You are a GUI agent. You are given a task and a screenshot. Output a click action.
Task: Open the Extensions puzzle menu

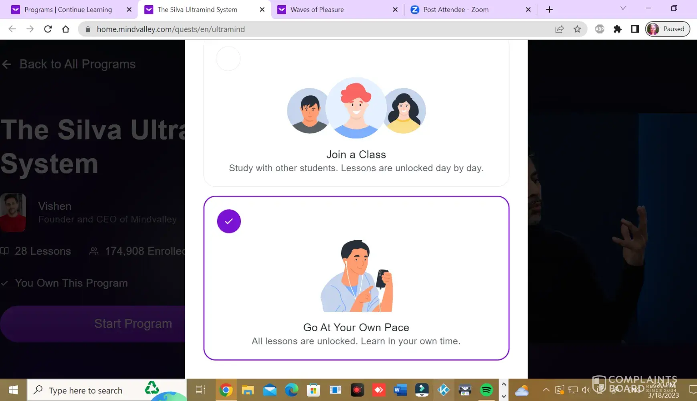click(618, 29)
